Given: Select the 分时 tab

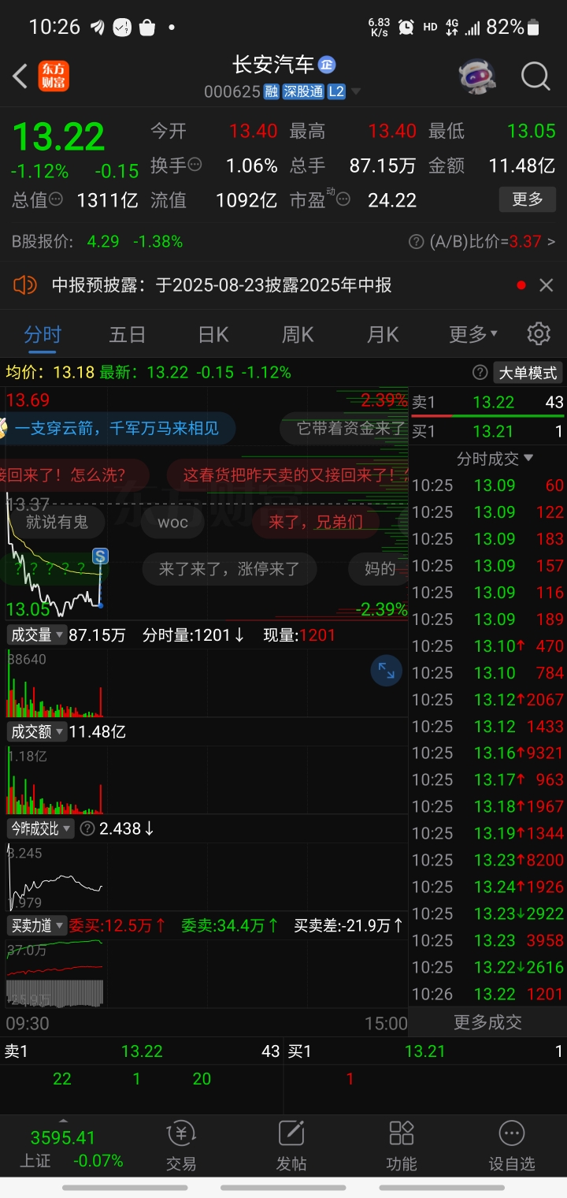Looking at the screenshot, I should coord(43,334).
